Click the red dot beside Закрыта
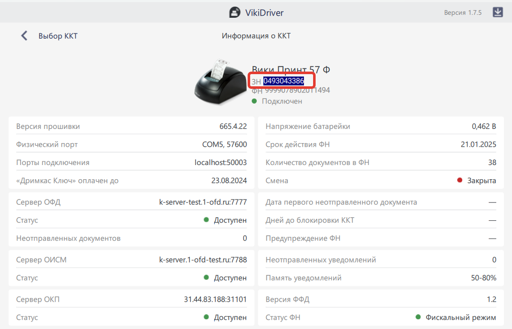512x329 pixels. [460, 180]
